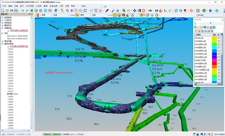
Task: Toggle the grid display icon
Action: (132, 15)
